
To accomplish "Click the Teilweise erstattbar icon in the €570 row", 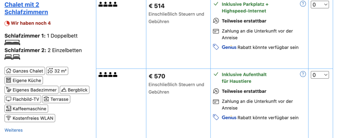I will [216, 91].
